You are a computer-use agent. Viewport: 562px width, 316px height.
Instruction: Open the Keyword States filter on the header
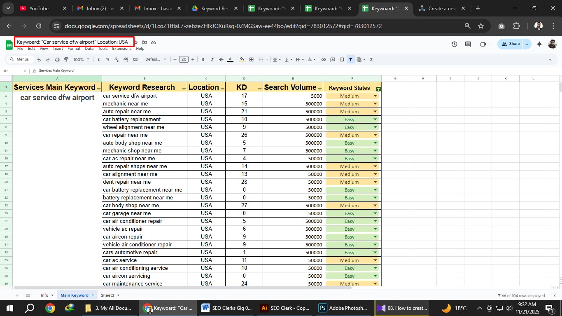click(x=378, y=88)
